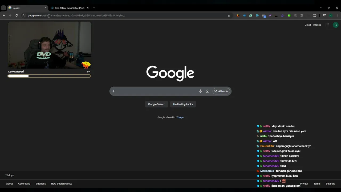Viewport: 341px width, 192px height.
Task: Restore down the Chrome window
Action: 328,8
